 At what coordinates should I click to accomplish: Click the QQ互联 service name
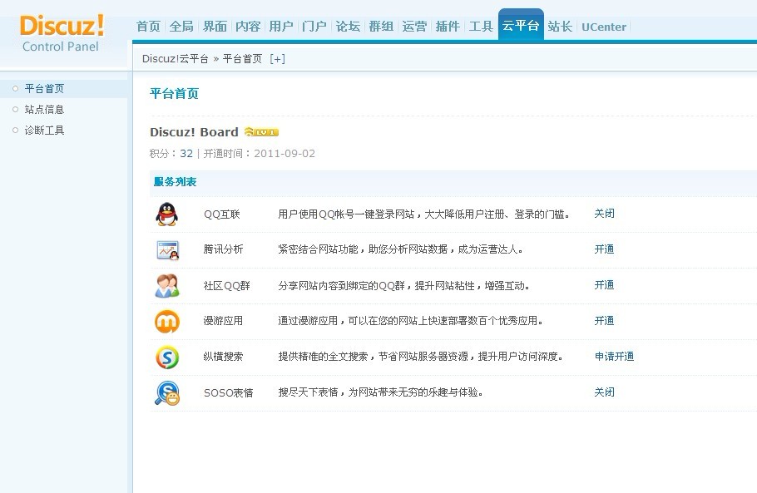coord(221,214)
